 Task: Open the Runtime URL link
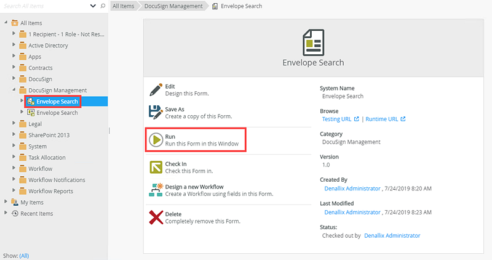pos(381,119)
